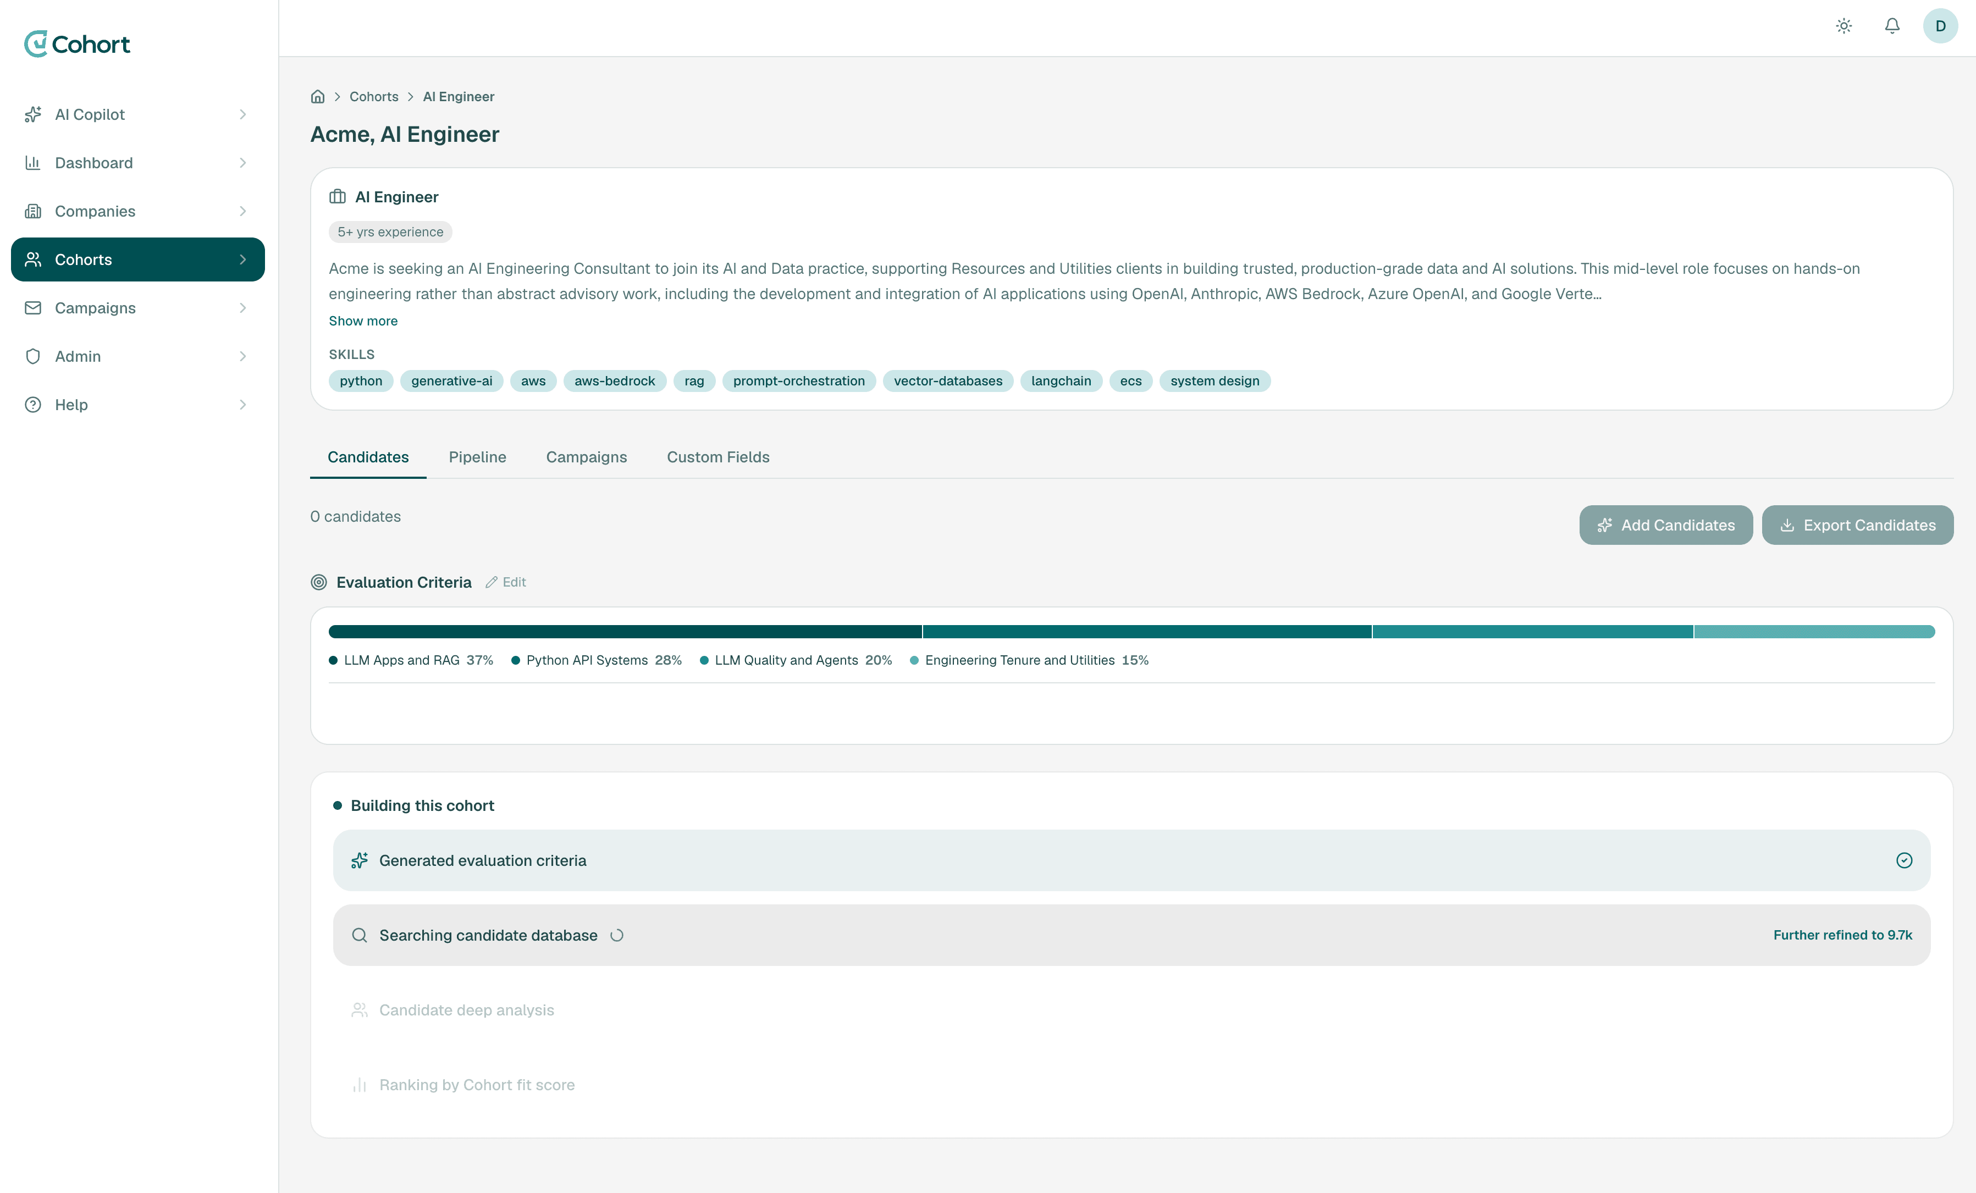Click the sparkle icon on Generated evaluation criteria
Viewport: 1976px width, 1193px height.
pos(359,860)
